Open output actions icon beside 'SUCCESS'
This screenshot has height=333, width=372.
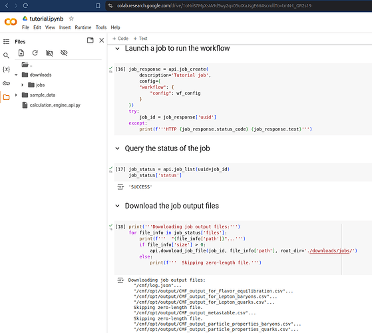coord(120,187)
